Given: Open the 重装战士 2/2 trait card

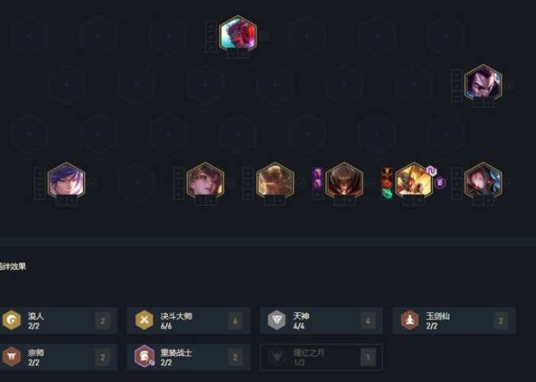Looking at the screenshot, I should click(189, 357).
